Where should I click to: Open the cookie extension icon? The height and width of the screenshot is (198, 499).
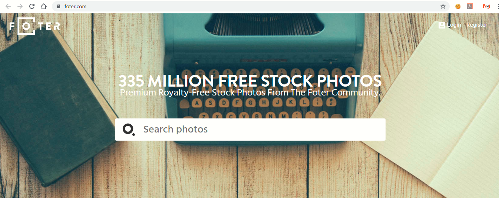(x=458, y=6)
